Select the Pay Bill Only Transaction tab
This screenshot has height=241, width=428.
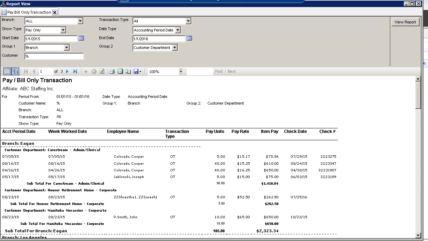[x=29, y=12]
